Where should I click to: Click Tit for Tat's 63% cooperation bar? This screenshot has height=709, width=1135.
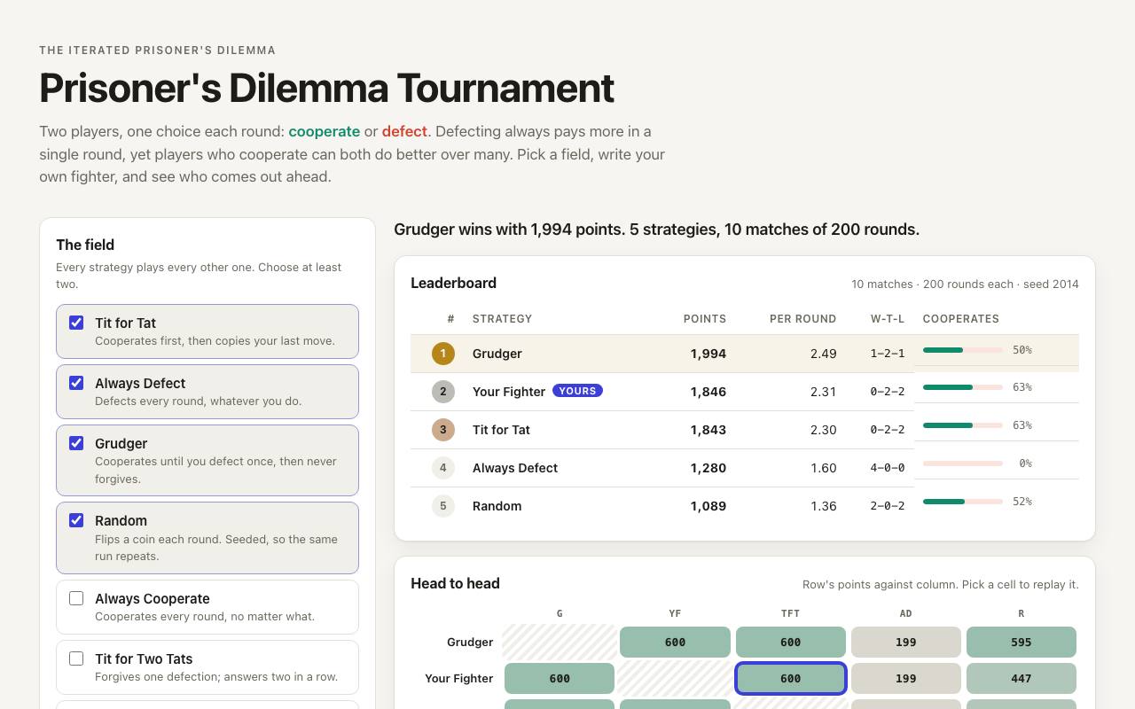click(x=963, y=425)
